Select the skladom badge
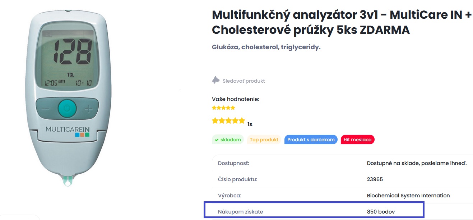 tap(228, 139)
